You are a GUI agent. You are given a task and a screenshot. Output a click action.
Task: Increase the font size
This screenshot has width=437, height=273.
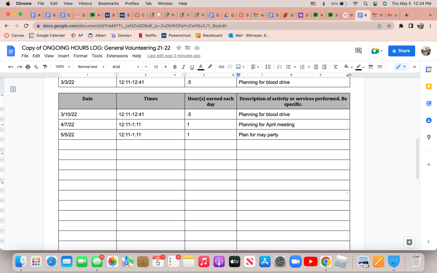coord(166,67)
